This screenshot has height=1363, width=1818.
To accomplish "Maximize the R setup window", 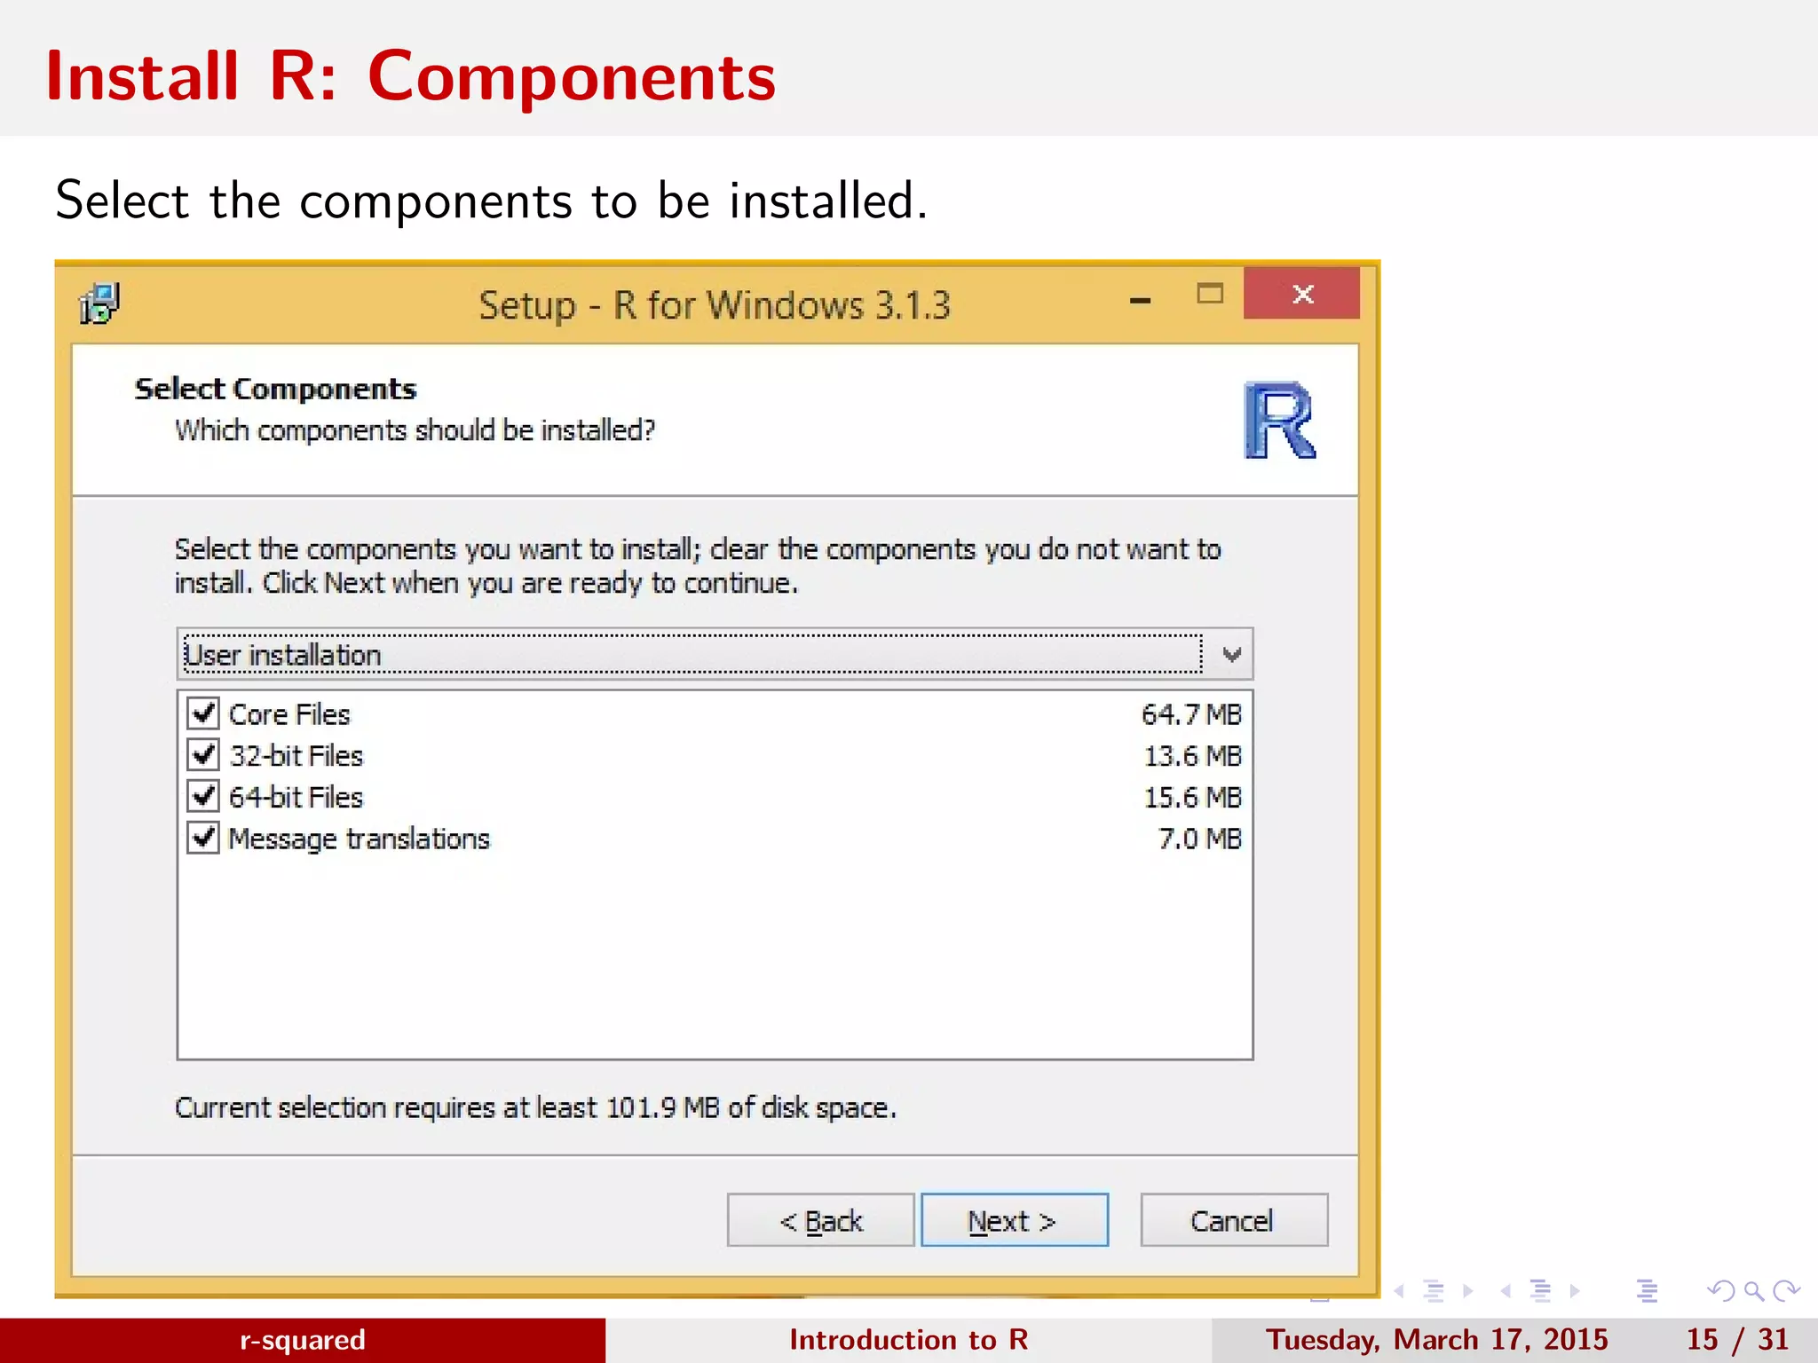I will tap(1210, 294).
